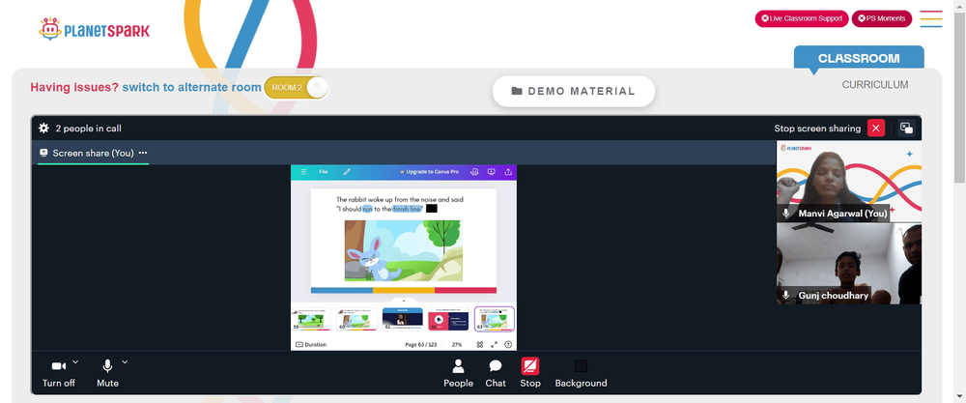
Task: Click the red X to stop screen sharing
Action: (876, 129)
